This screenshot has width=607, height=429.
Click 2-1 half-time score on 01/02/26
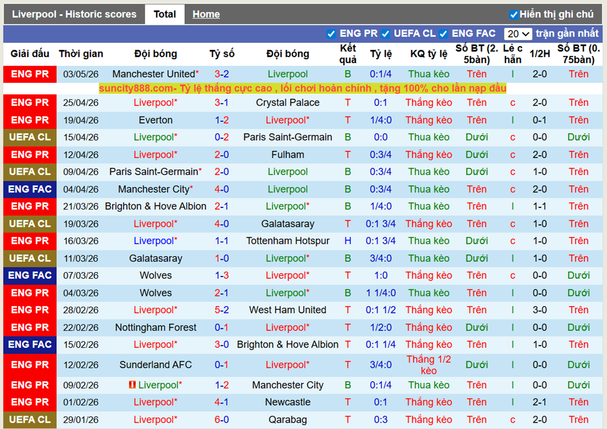540,402
